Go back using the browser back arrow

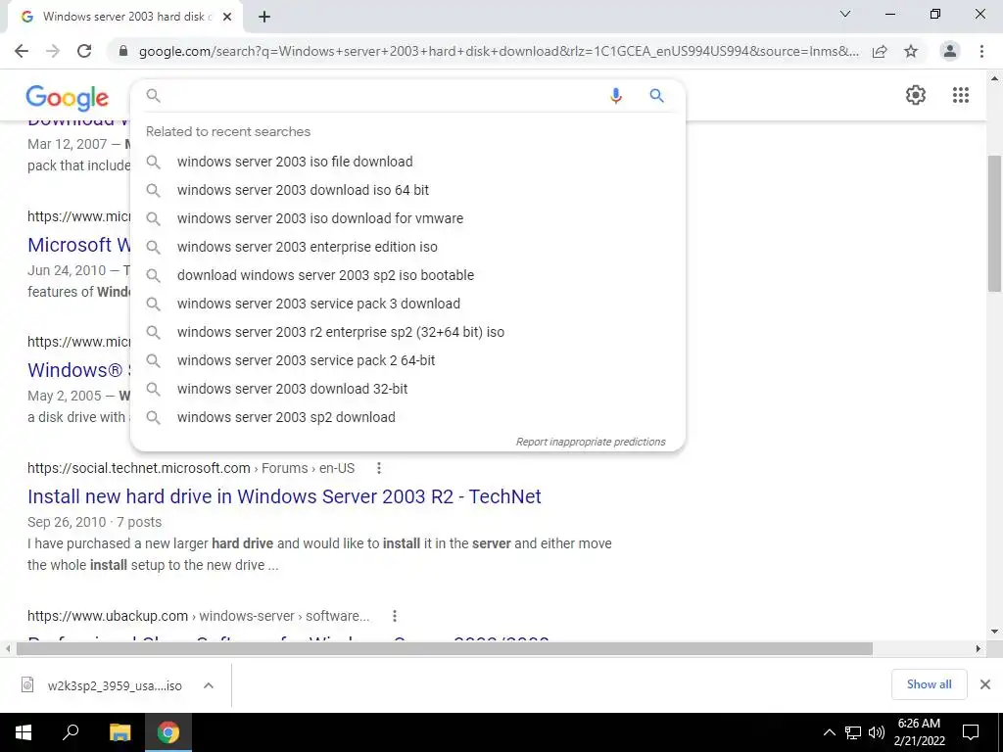point(22,51)
